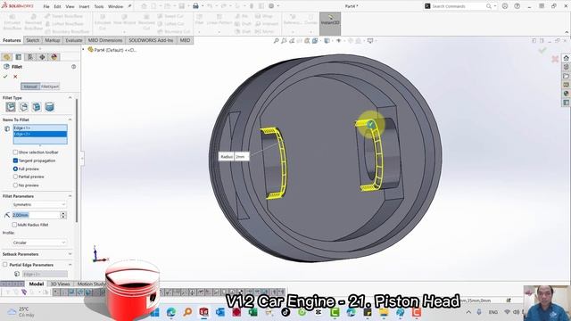Open the Tools menu
The image size is (571, 321).
click(99, 6)
